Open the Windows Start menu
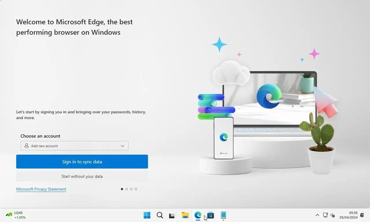Viewport: 370px width, 222px height. [x=147, y=215]
